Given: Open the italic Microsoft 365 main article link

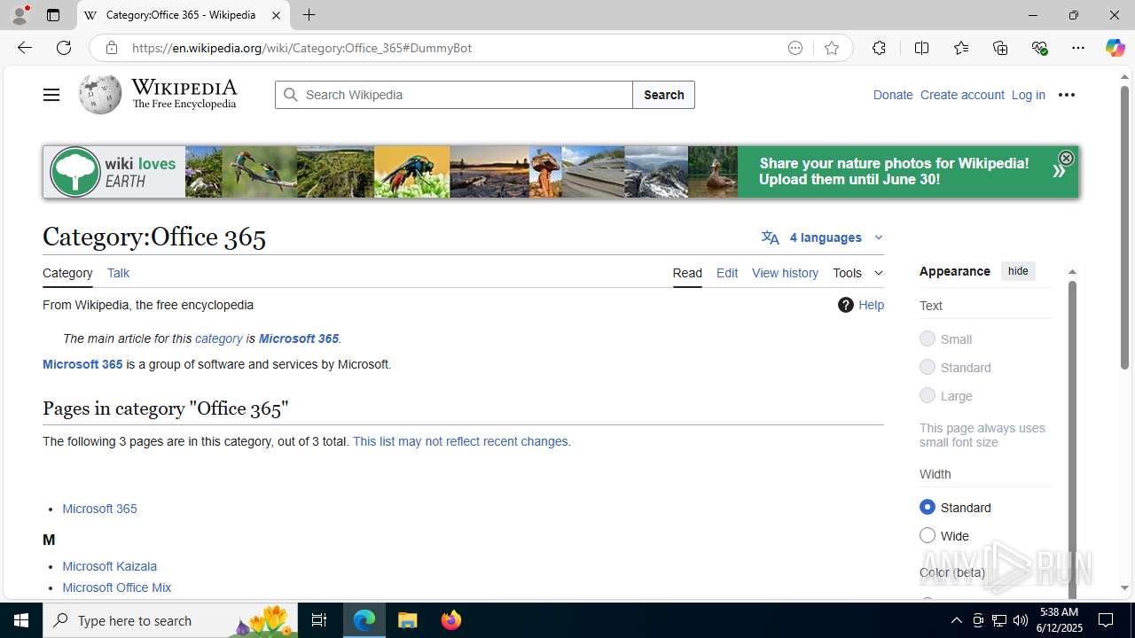Looking at the screenshot, I should pyautogui.click(x=299, y=338).
